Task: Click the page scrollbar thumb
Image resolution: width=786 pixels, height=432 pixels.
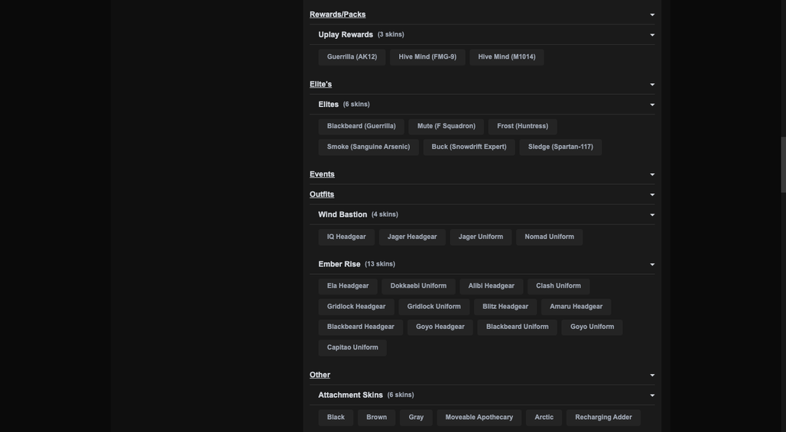Action: tap(783, 164)
